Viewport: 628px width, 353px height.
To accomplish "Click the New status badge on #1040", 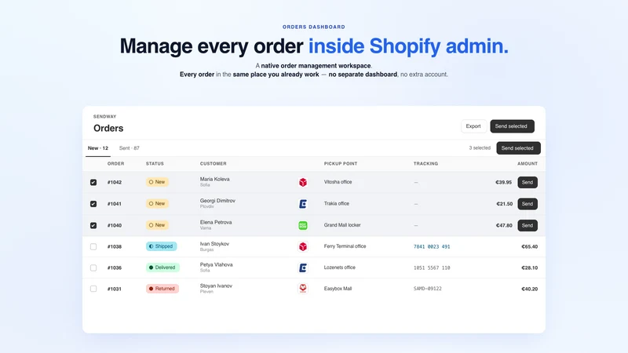I will [x=157, y=225].
